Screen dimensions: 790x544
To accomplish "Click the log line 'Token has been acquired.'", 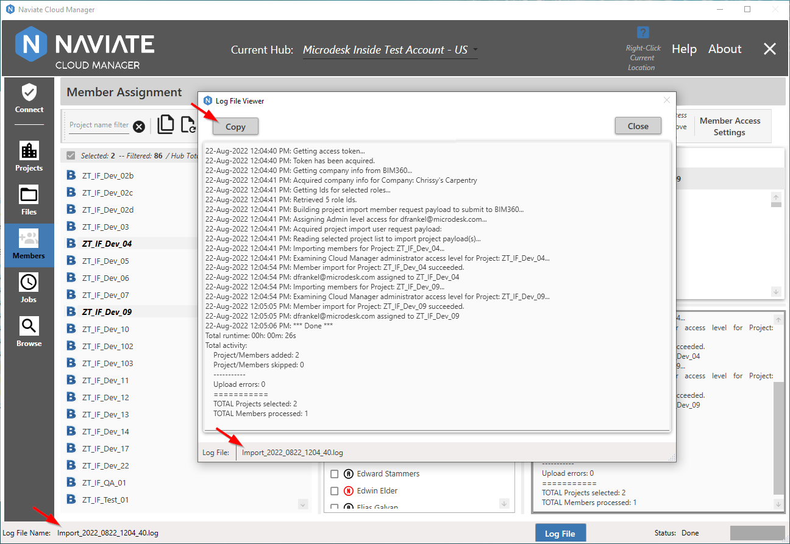I will pos(290,161).
